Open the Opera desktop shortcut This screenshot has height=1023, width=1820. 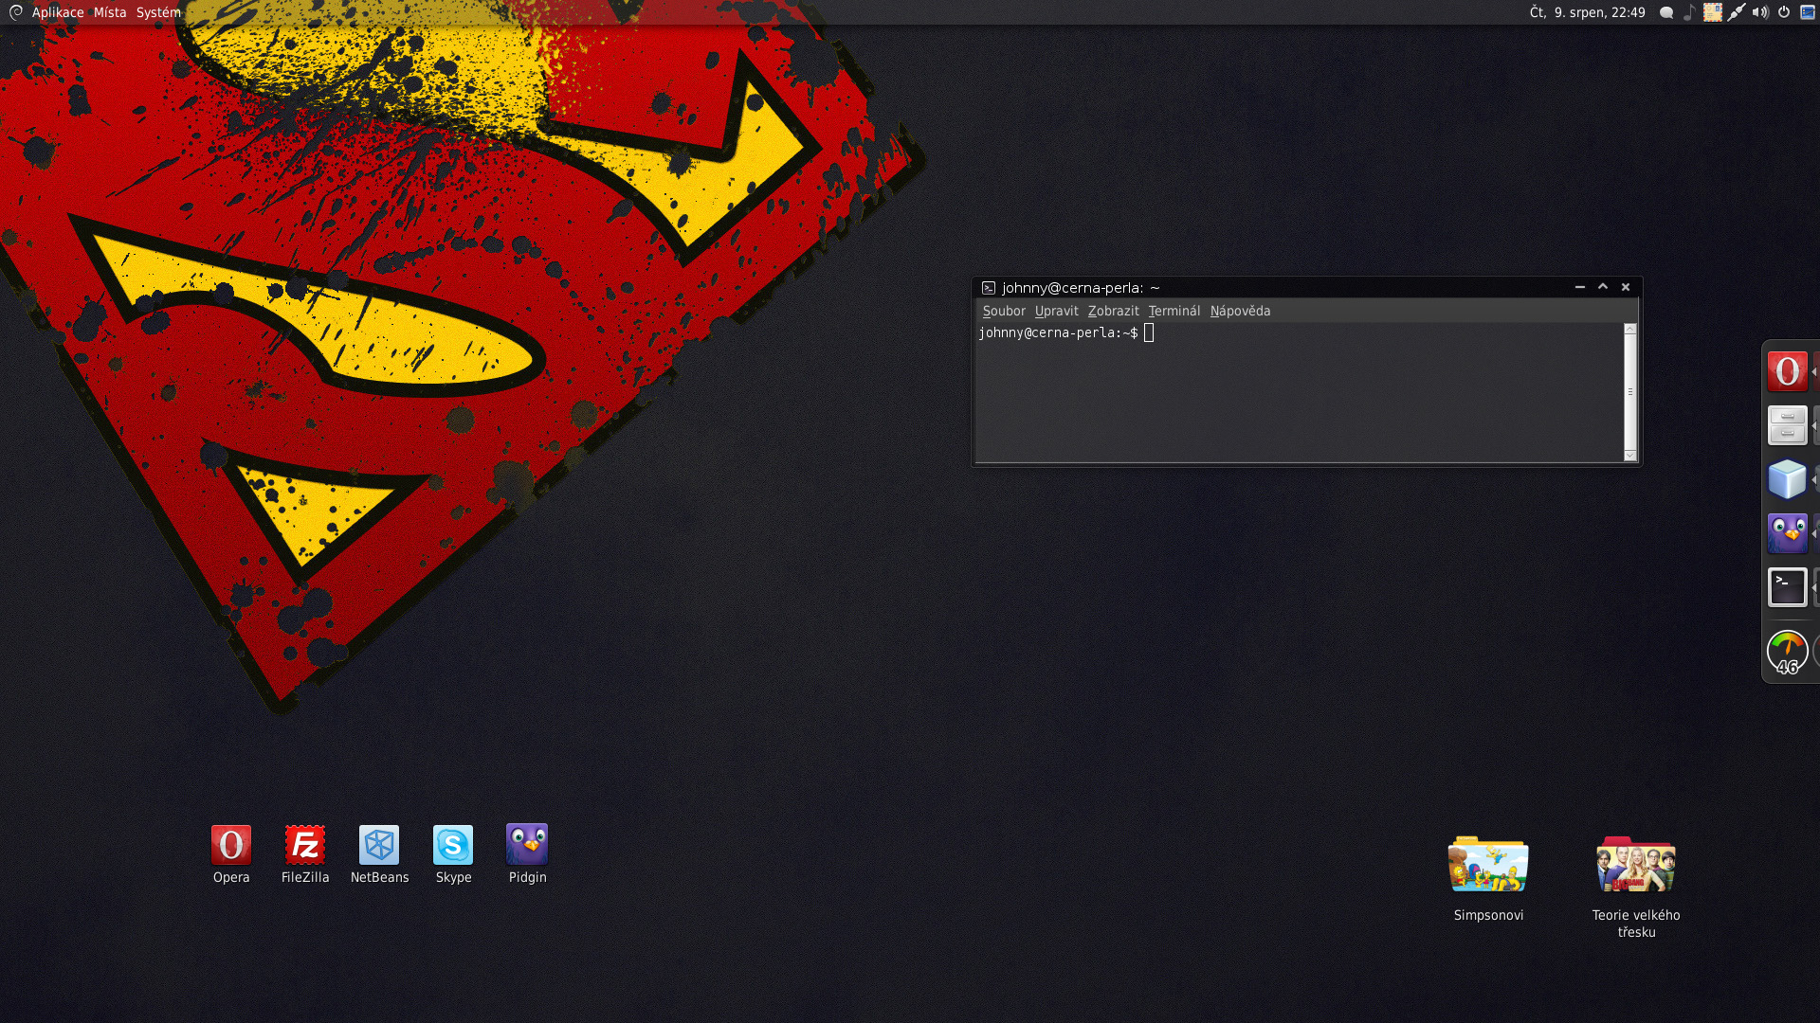(x=231, y=854)
